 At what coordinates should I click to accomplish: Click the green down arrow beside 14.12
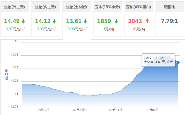54,21
